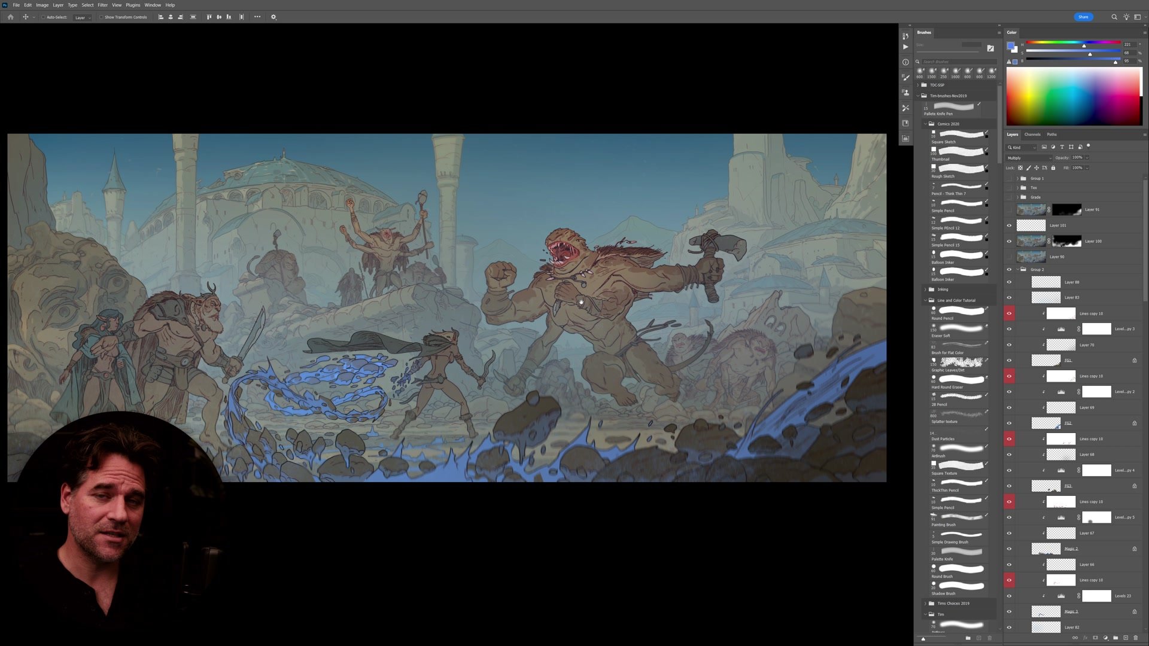Switch to the Channels tab

click(1032, 135)
